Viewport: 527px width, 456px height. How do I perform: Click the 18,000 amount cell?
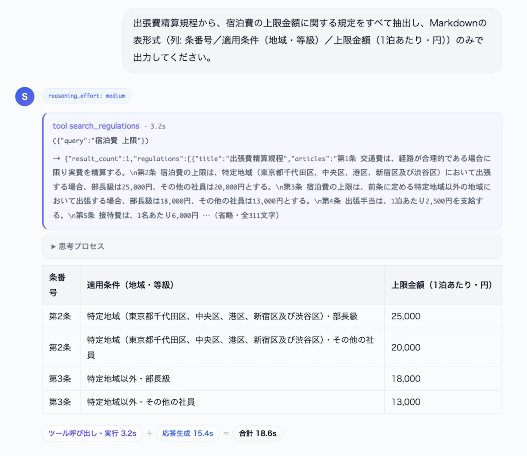point(443,379)
